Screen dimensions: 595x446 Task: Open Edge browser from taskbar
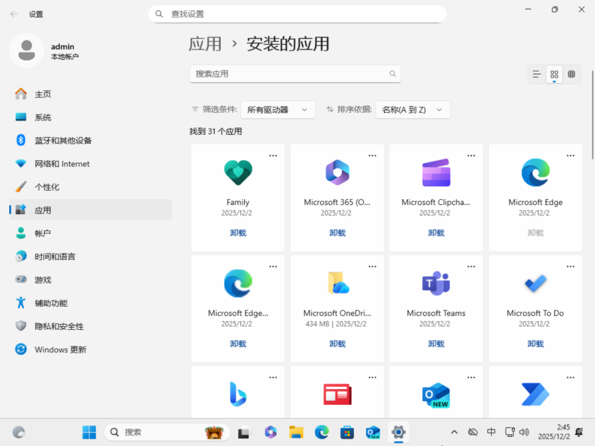pyautogui.click(x=321, y=432)
